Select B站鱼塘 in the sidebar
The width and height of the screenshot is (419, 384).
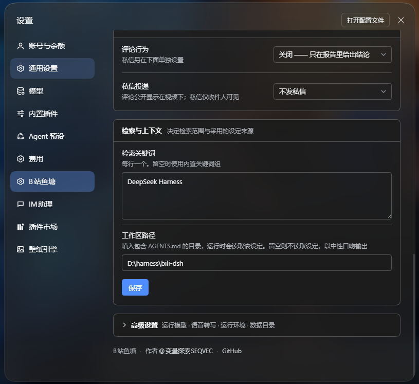pyautogui.click(x=52, y=181)
